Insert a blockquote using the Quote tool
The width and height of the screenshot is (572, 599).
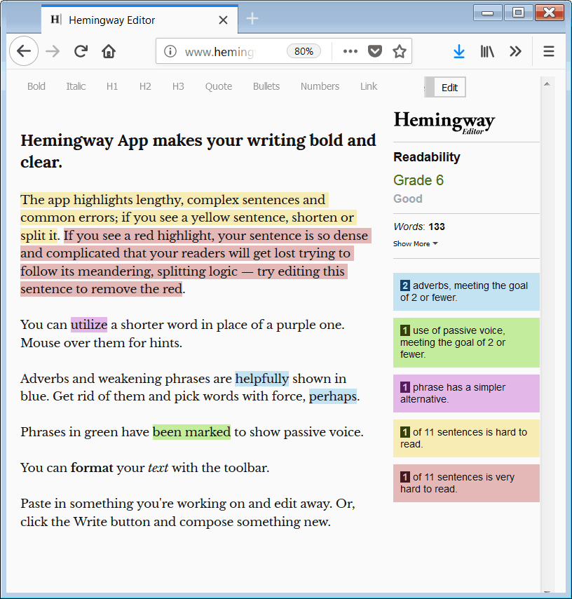(218, 86)
